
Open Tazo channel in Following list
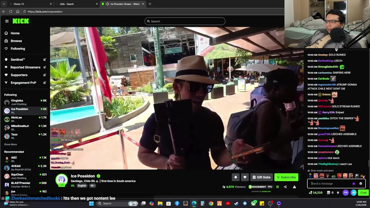tap(25, 136)
